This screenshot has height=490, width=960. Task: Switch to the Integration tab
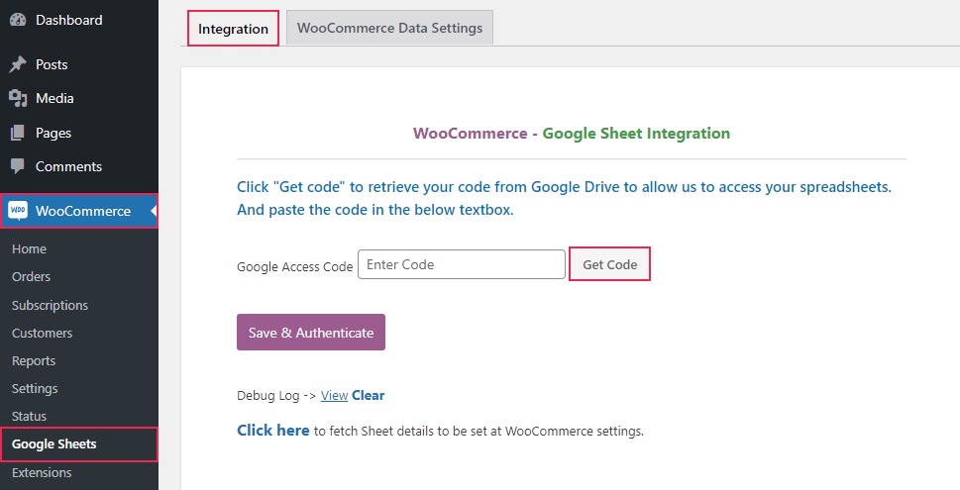(x=233, y=28)
